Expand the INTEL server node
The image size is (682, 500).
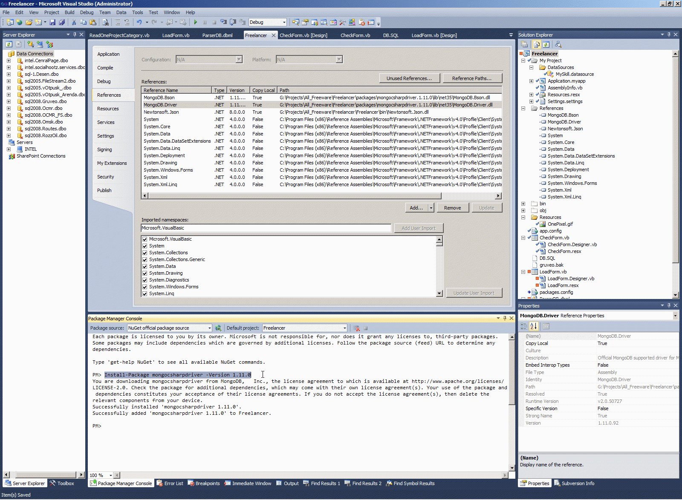point(9,149)
